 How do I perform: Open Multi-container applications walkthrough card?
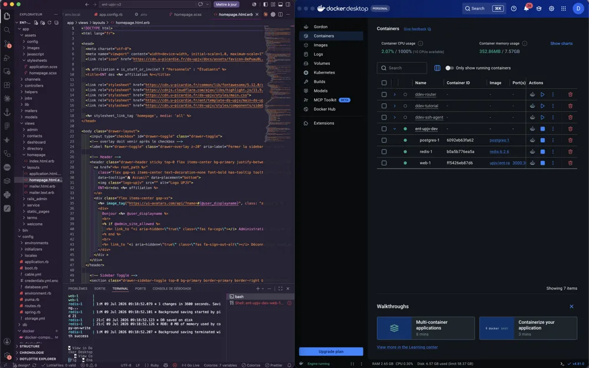click(426, 328)
